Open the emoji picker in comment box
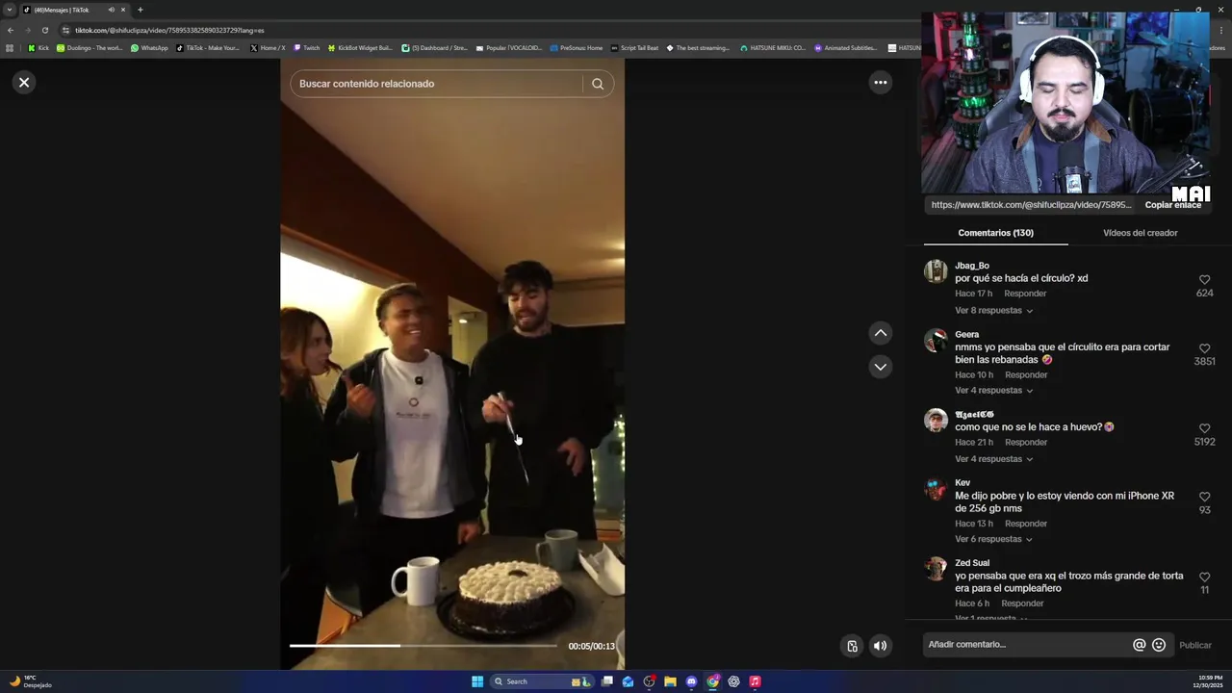The width and height of the screenshot is (1232, 693). pos(1159,645)
